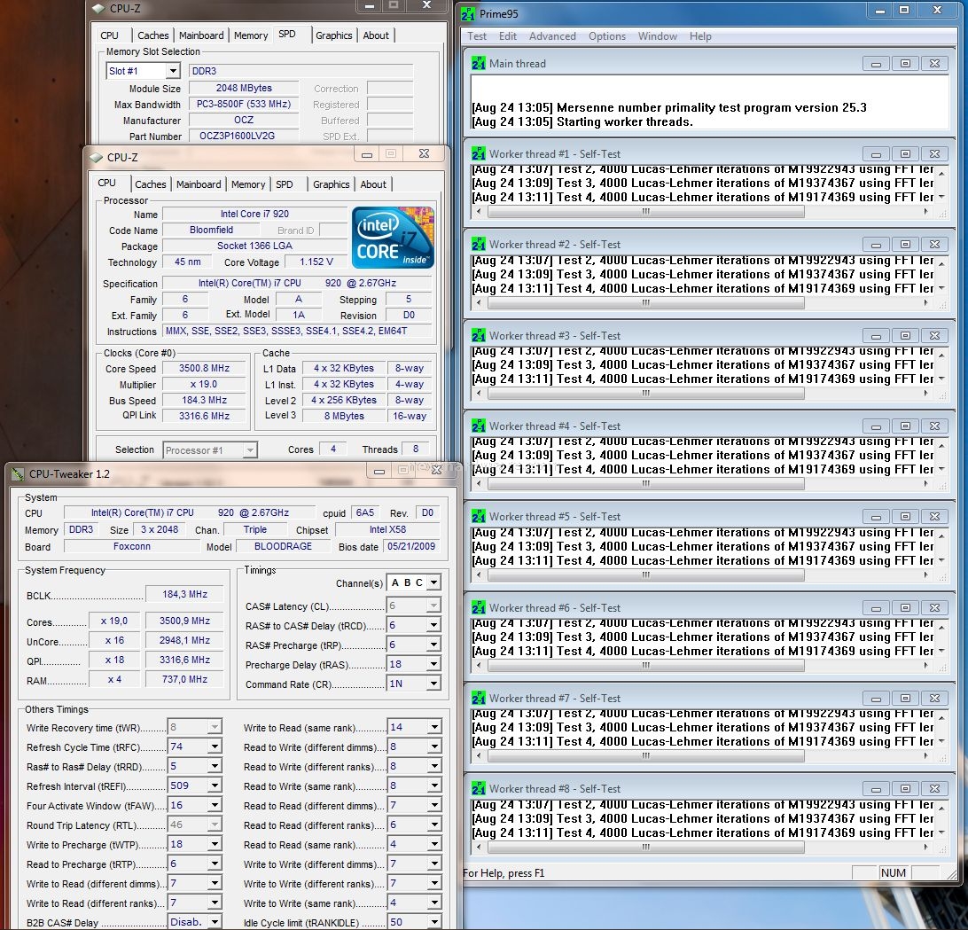
Task: Click NUM indicator in Prime95 status bar
Action: [x=893, y=872]
